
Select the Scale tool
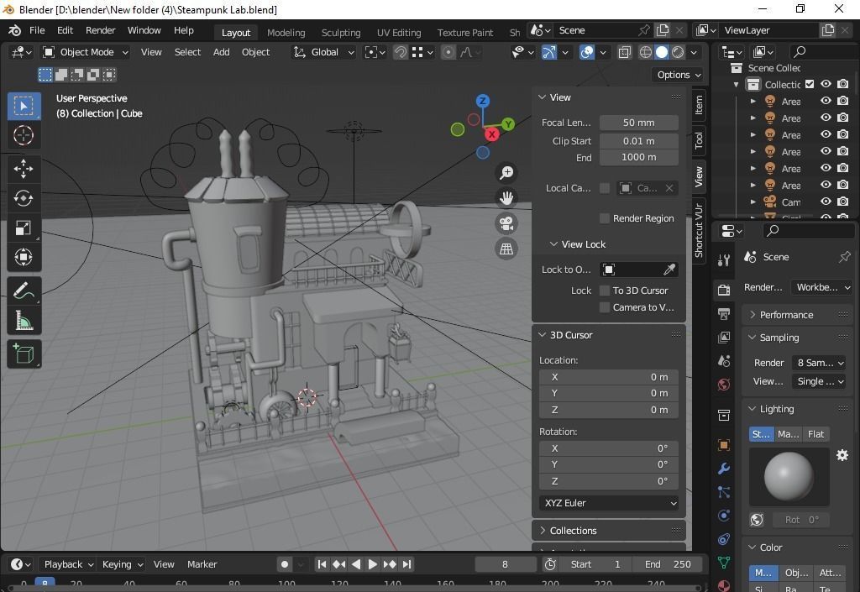(x=24, y=227)
